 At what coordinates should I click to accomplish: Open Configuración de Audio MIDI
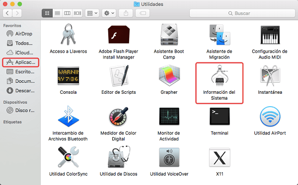(x=270, y=35)
